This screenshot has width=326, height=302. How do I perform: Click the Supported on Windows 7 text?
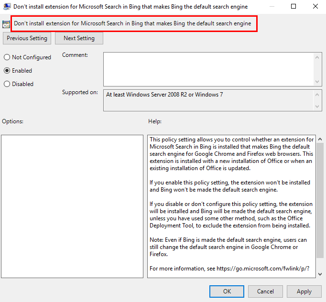164,95
